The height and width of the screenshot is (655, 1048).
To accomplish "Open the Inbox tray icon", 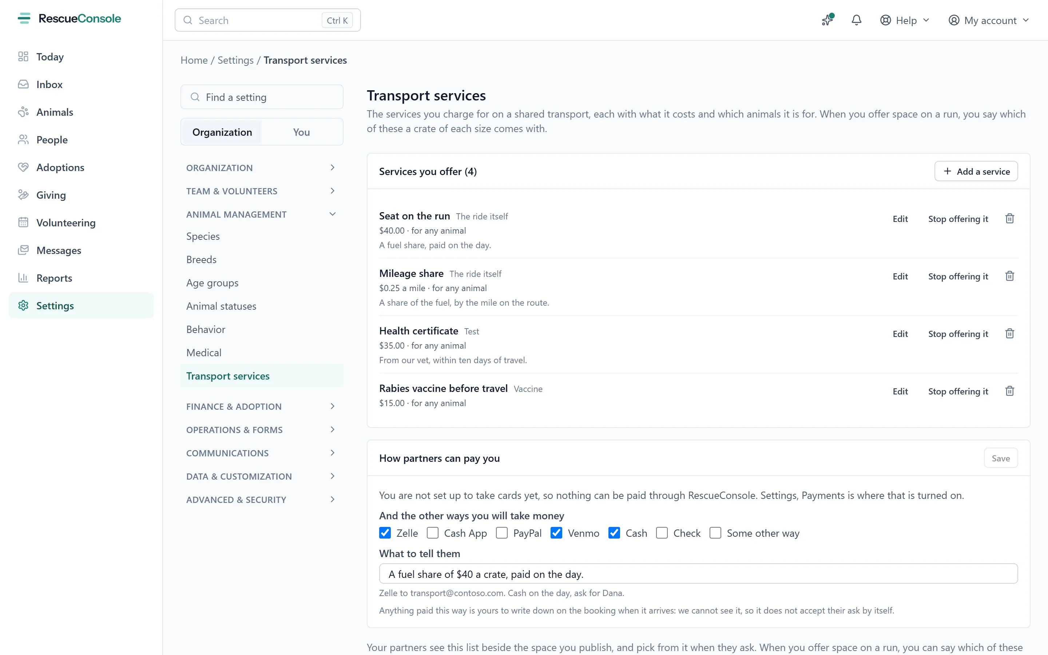I will 23,84.
